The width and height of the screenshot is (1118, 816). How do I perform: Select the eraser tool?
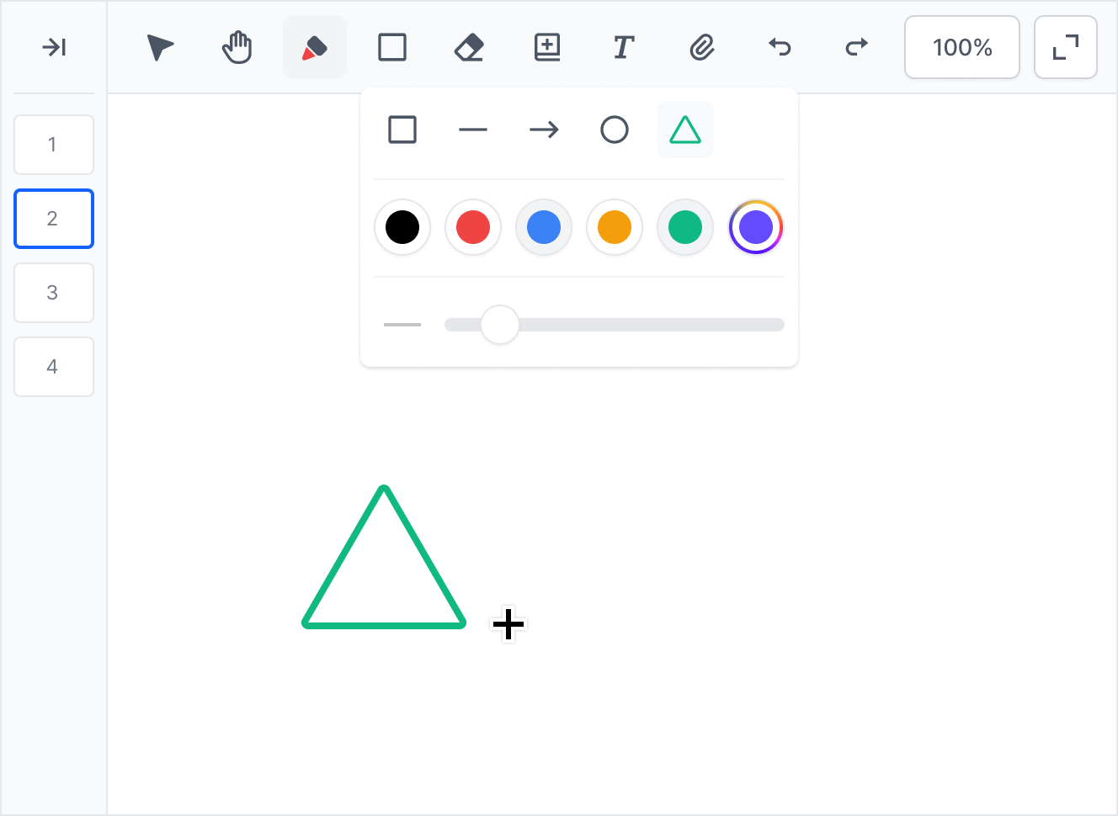pyautogui.click(x=469, y=48)
